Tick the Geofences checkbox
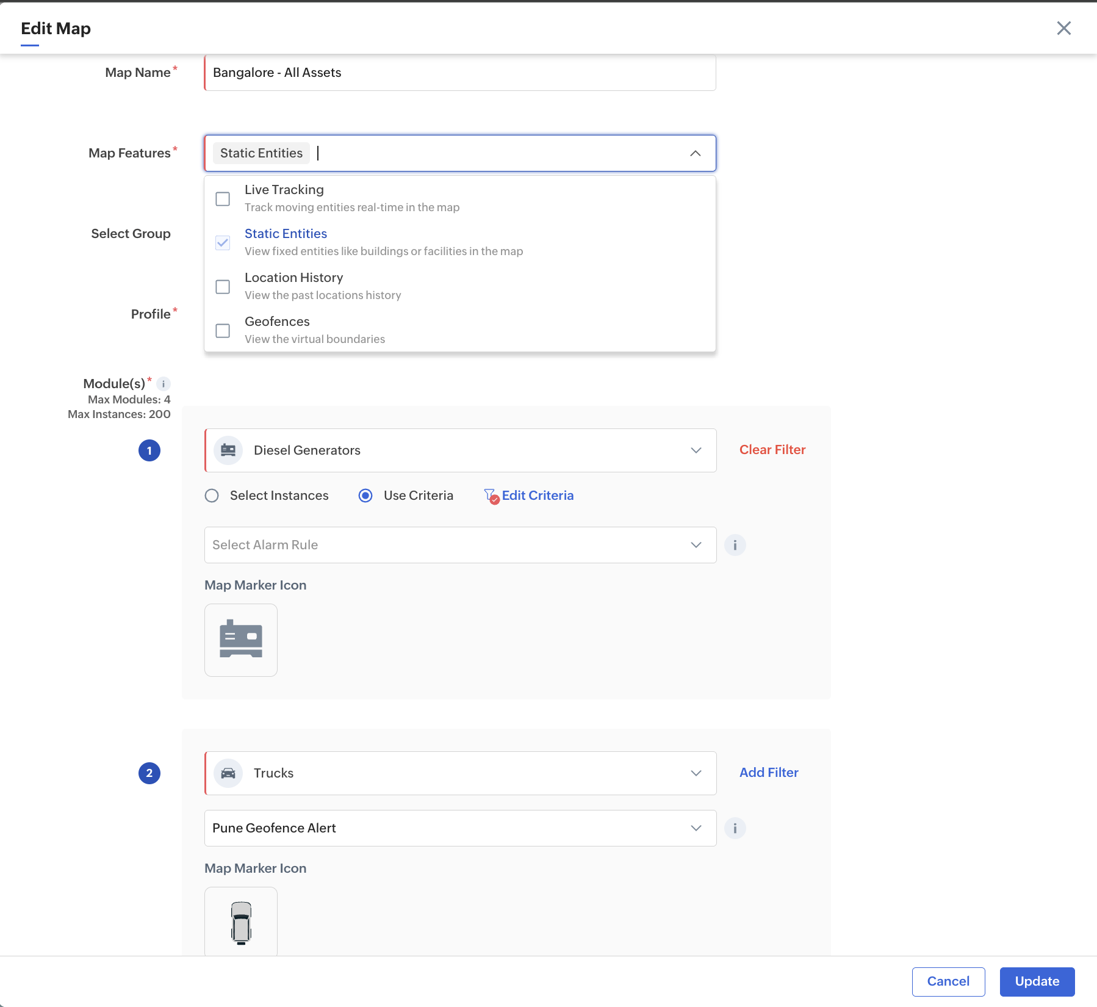1097x1007 pixels. tap(223, 331)
